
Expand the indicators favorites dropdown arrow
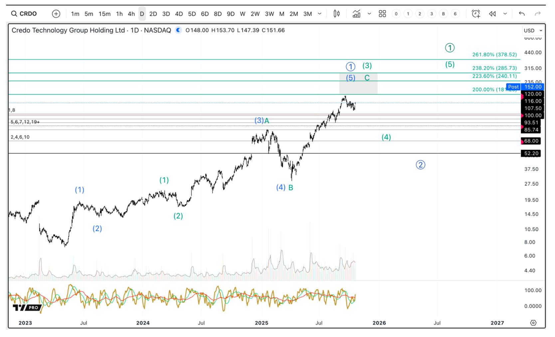pos(369,14)
